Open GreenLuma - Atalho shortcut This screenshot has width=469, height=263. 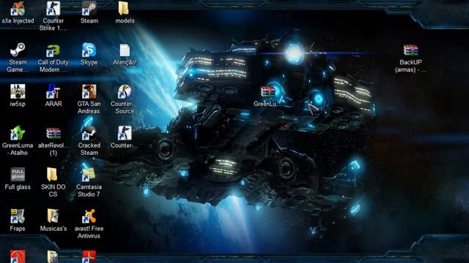tap(18, 133)
